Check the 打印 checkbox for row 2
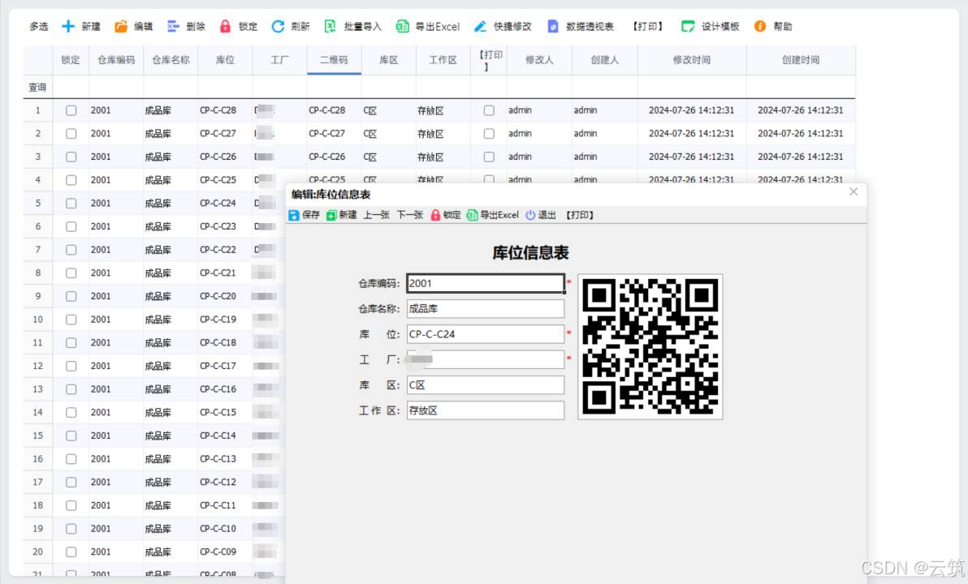 pyautogui.click(x=489, y=134)
